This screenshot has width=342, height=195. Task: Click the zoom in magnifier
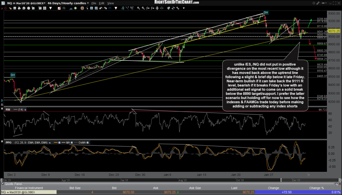(x=139, y=8)
